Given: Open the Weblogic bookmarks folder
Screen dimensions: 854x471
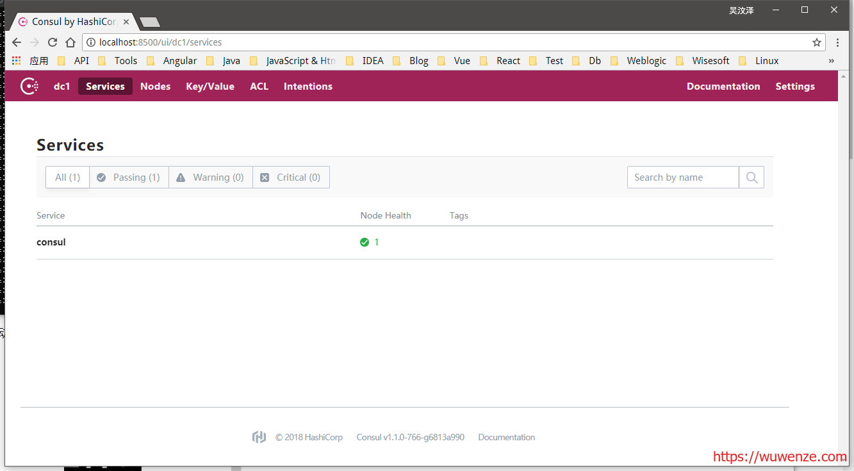Looking at the screenshot, I should [x=638, y=61].
